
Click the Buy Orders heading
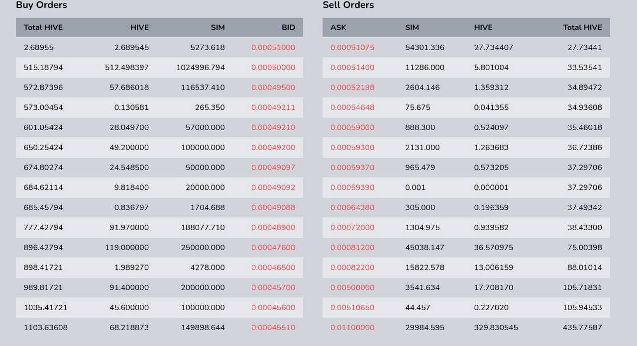pyautogui.click(x=41, y=5)
